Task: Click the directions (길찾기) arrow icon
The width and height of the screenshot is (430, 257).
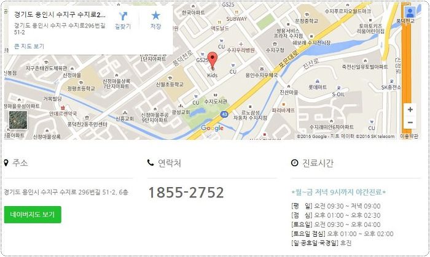Action: (x=123, y=16)
